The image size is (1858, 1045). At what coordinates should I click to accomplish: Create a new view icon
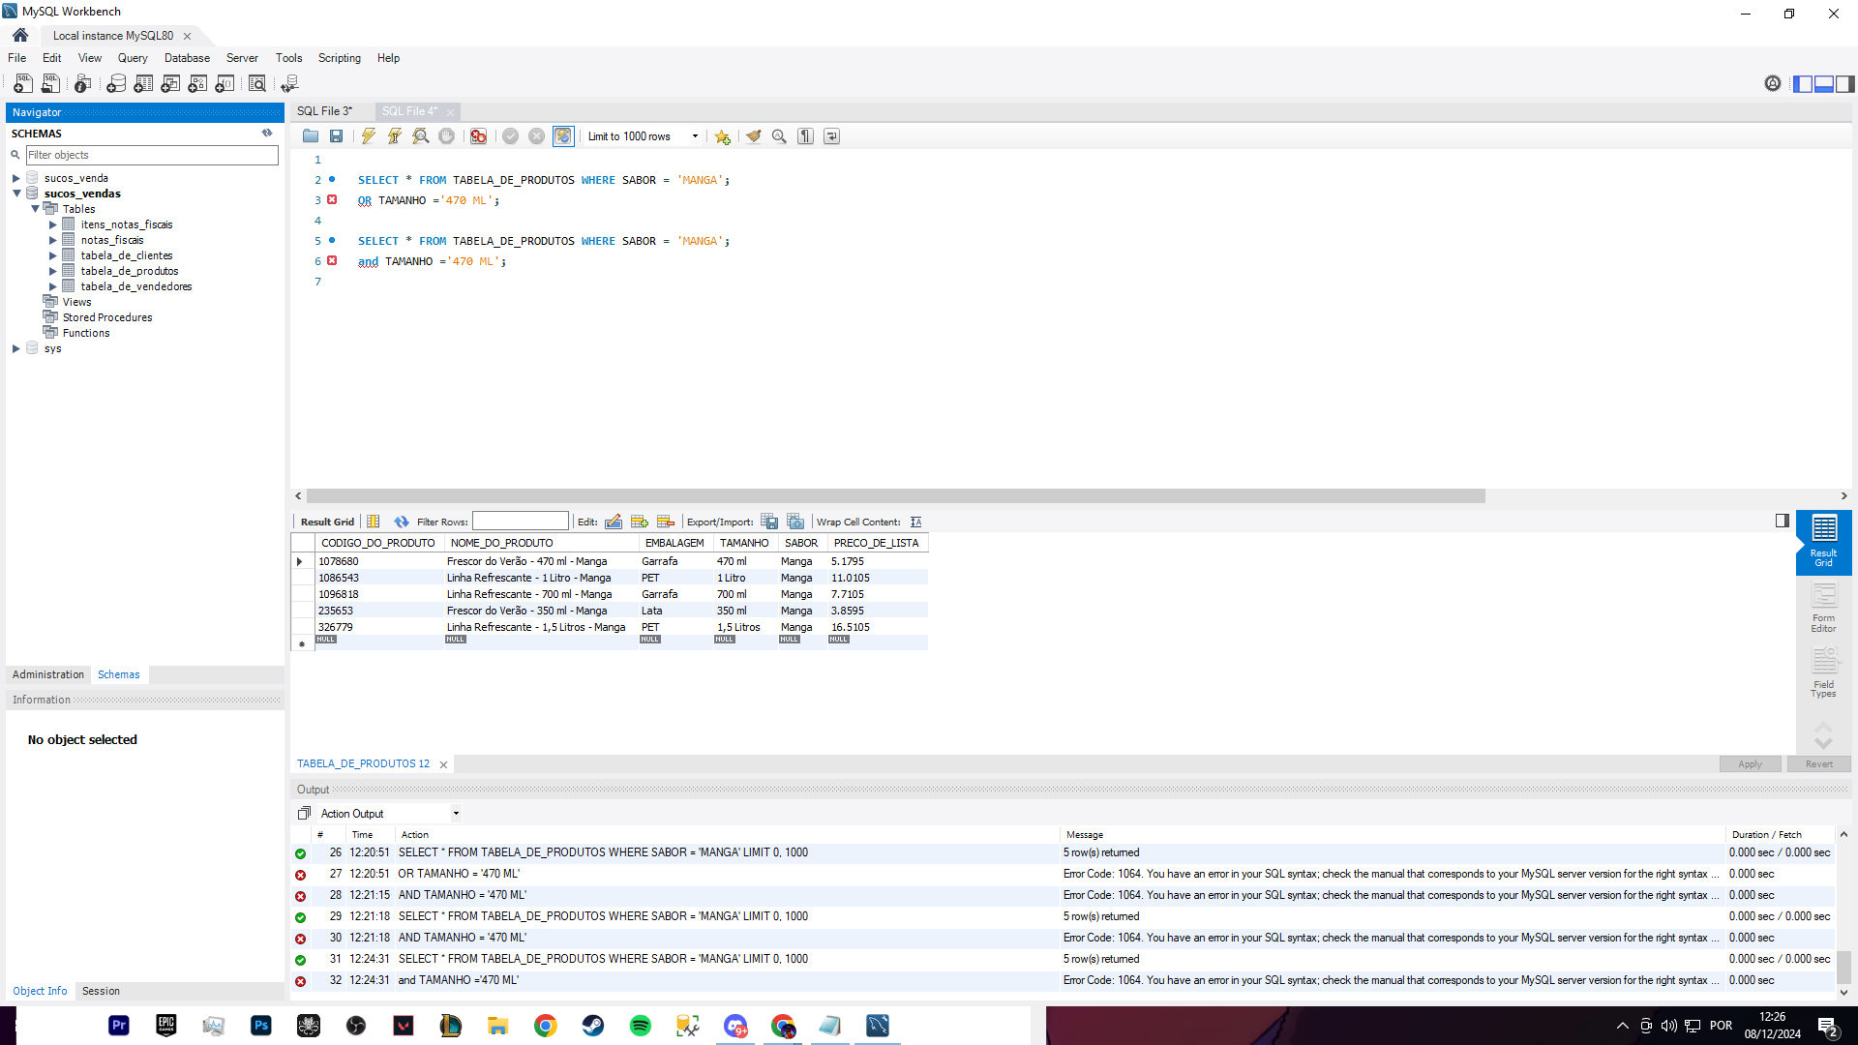pyautogui.click(x=170, y=84)
